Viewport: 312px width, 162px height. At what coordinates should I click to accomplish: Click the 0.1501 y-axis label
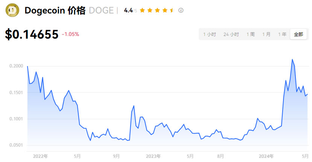click(16, 92)
